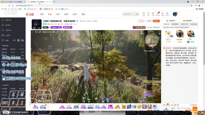This screenshot has width=205, height=115.
Task: Click the chat toolbar crown icon
Action: (x=172, y=105)
